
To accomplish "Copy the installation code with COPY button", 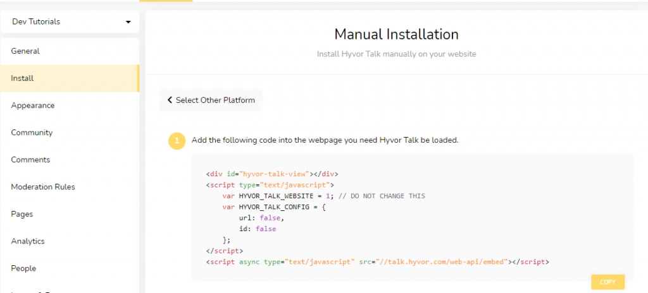I will [x=607, y=282].
